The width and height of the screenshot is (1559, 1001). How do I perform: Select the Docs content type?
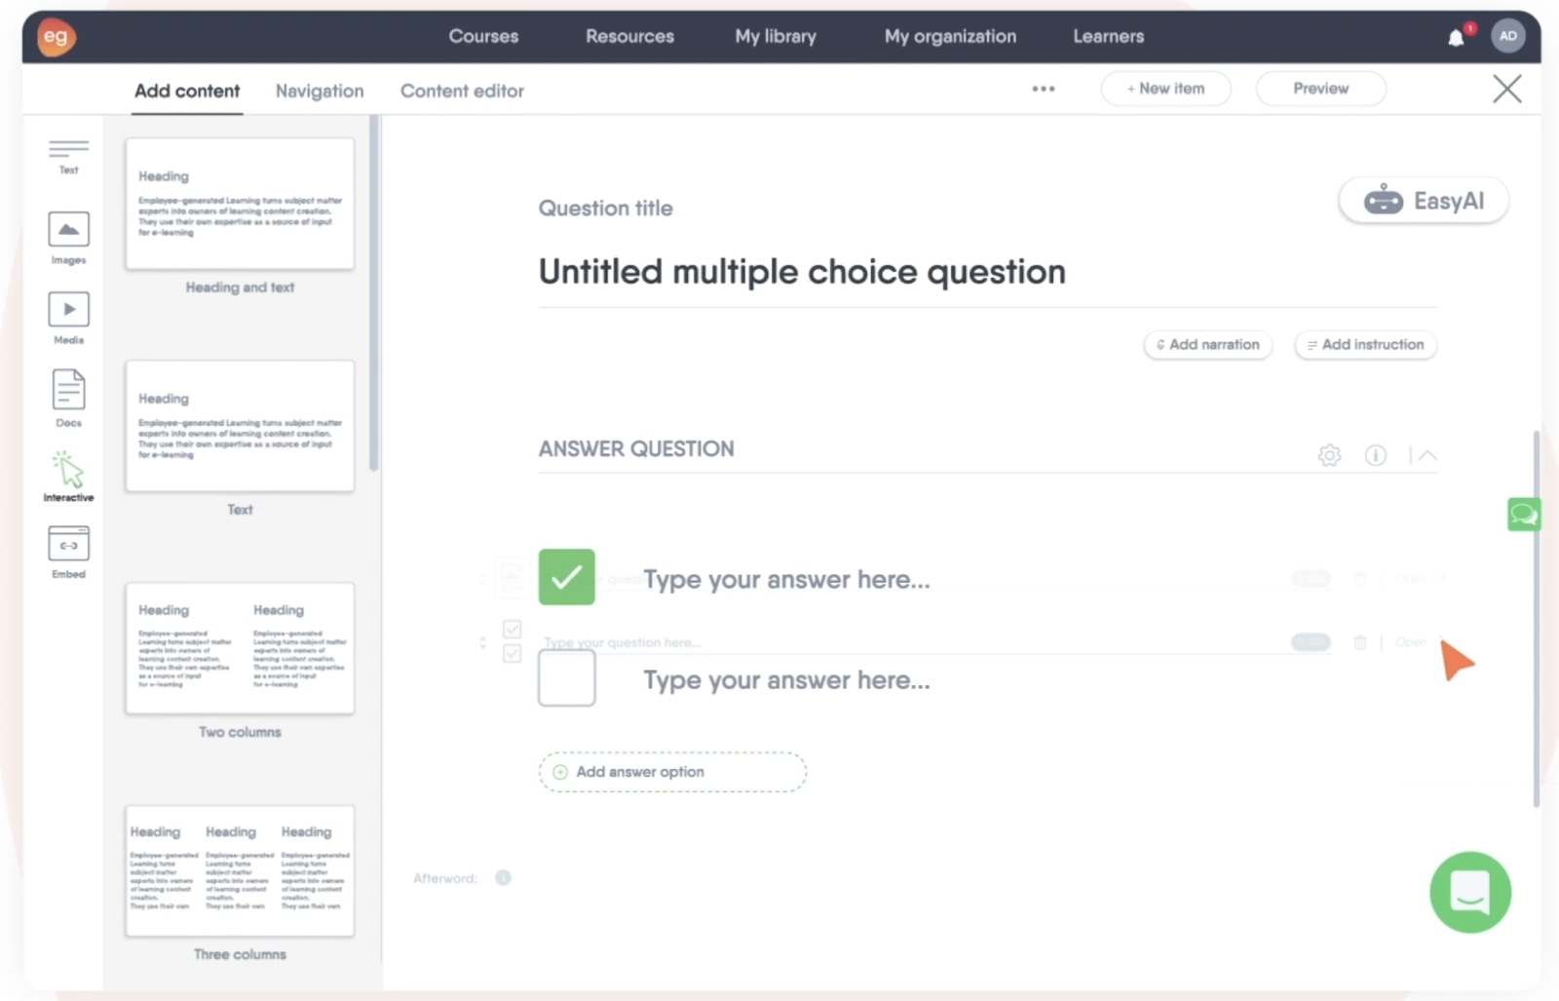pyautogui.click(x=68, y=398)
